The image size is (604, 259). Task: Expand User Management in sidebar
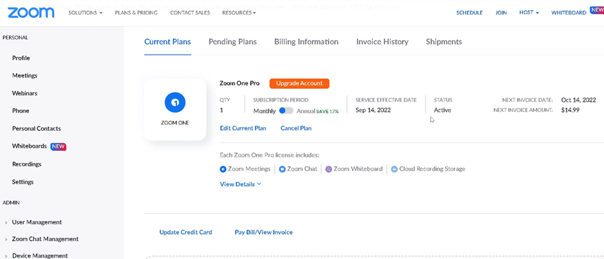click(36, 222)
